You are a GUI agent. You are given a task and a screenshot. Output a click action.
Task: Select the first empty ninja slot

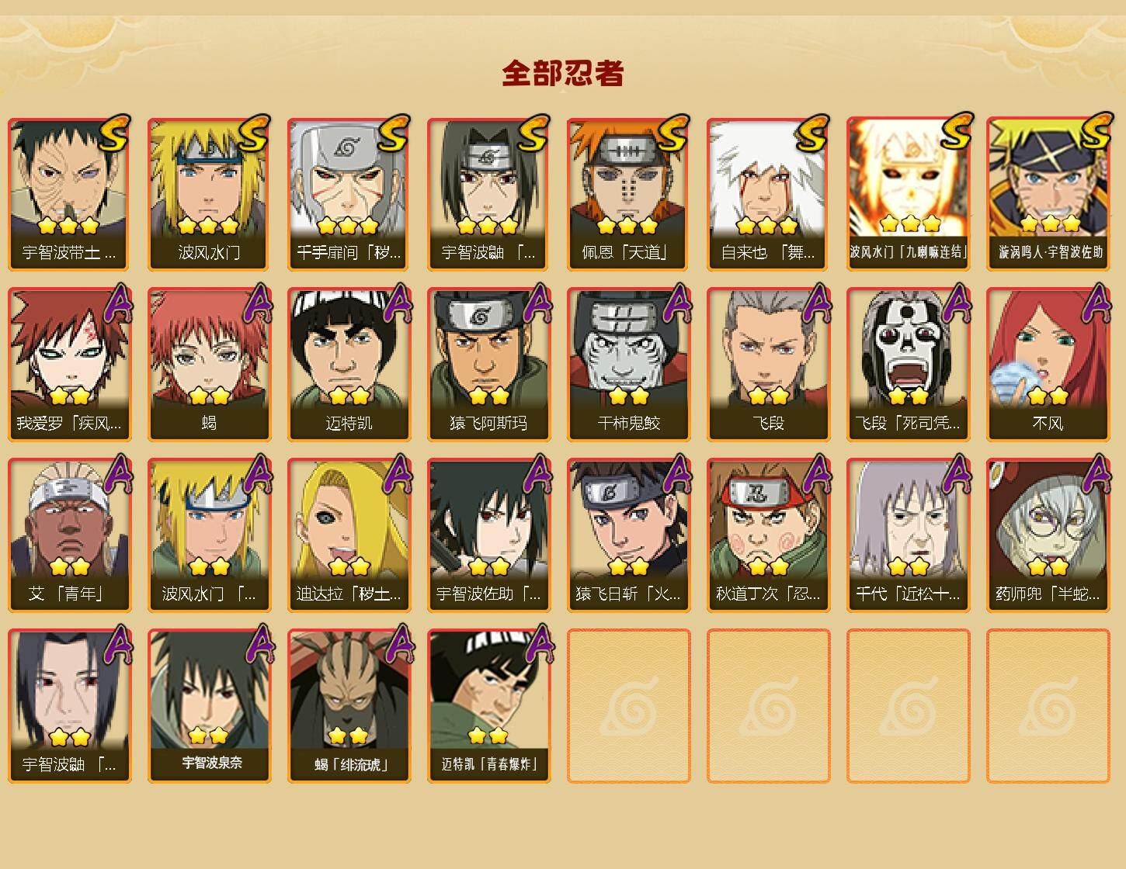click(x=628, y=706)
